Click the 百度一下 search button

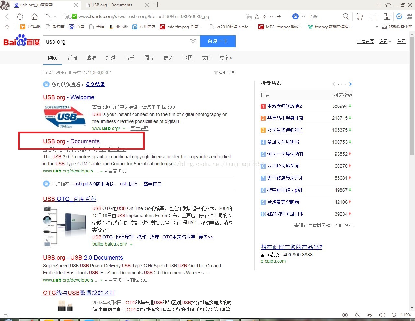tap(218, 41)
